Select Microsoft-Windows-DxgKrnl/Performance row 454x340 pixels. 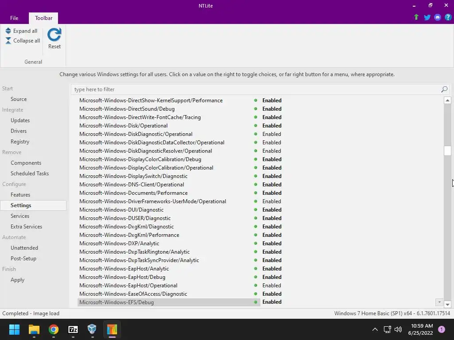click(x=129, y=235)
